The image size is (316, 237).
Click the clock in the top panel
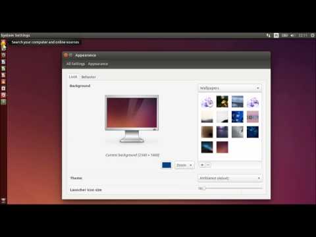tap(303, 35)
